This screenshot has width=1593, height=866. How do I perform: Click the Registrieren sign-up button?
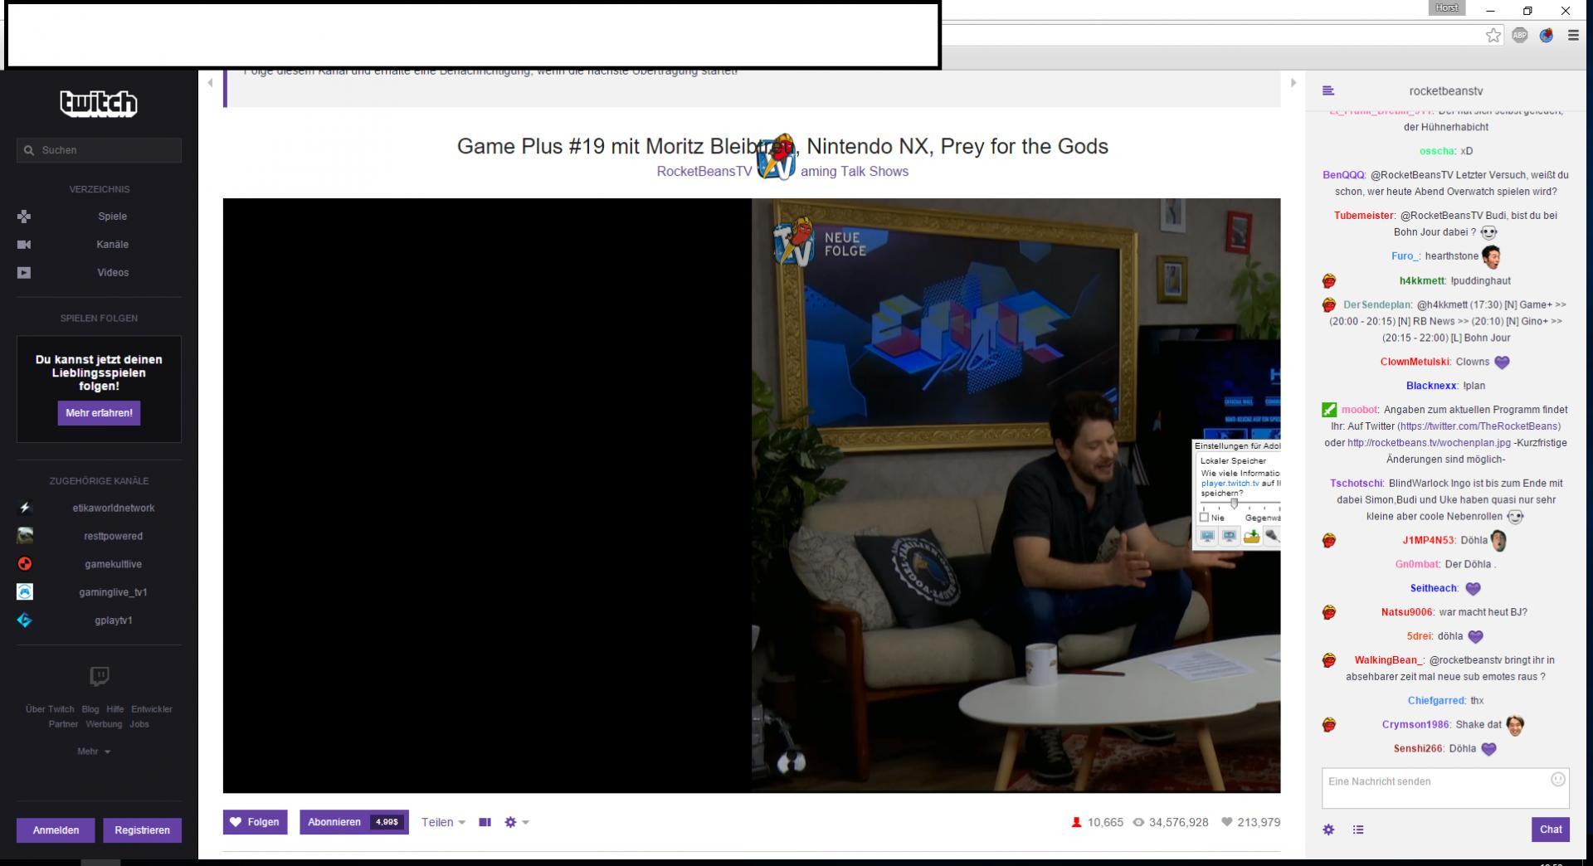pos(142,830)
